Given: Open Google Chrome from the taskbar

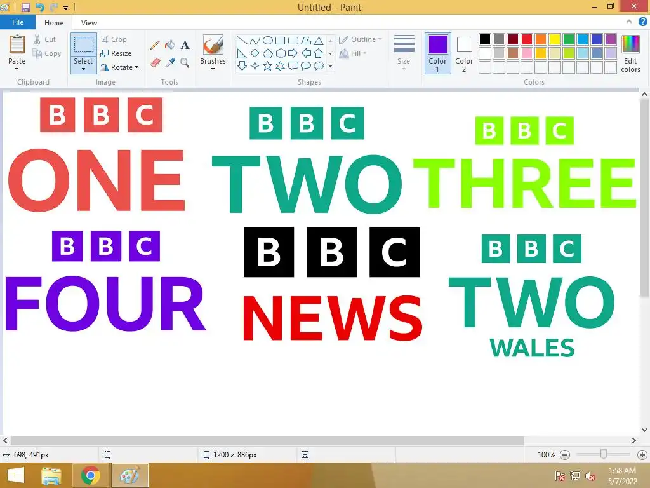Looking at the screenshot, I should point(90,475).
